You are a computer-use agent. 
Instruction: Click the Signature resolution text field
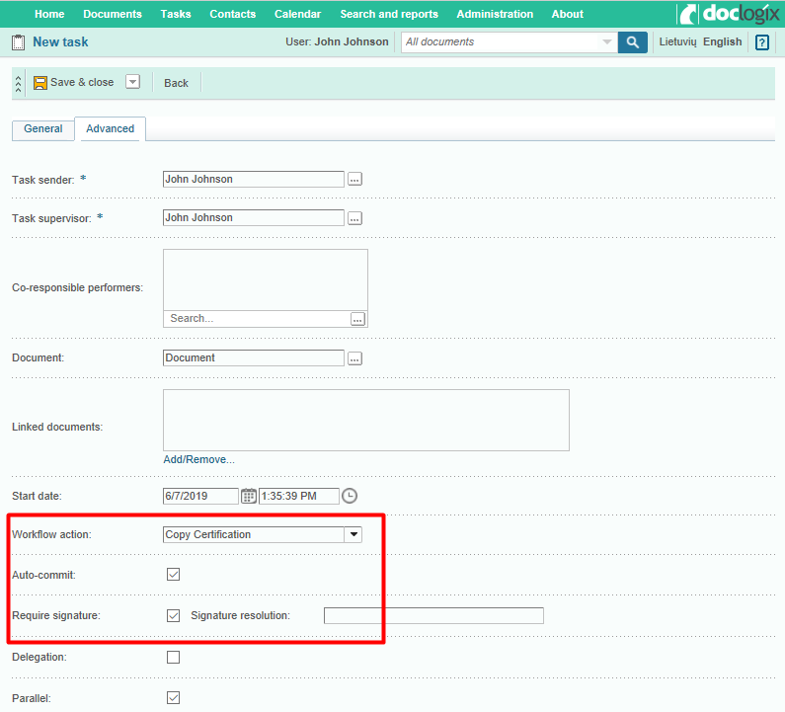pos(433,615)
